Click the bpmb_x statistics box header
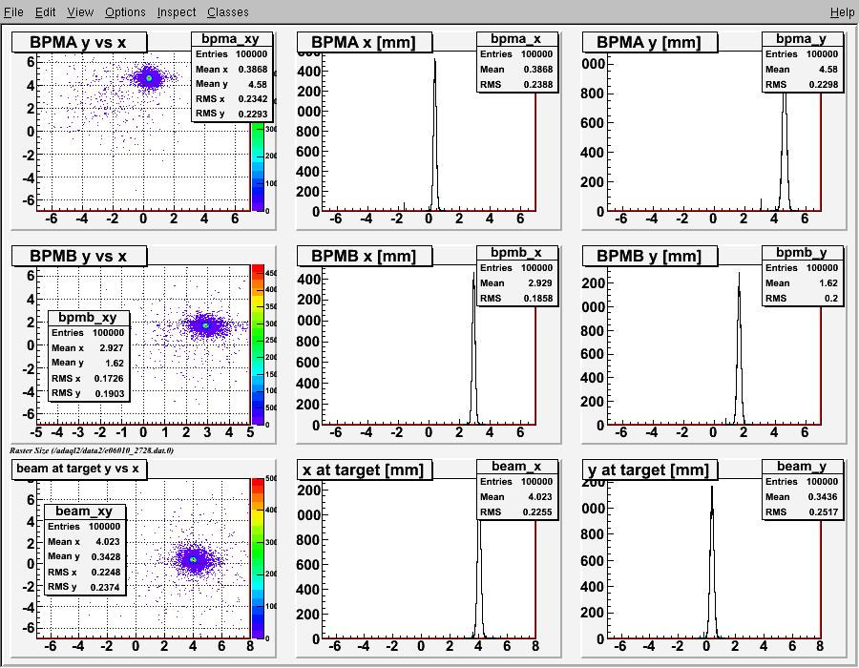 pos(516,253)
